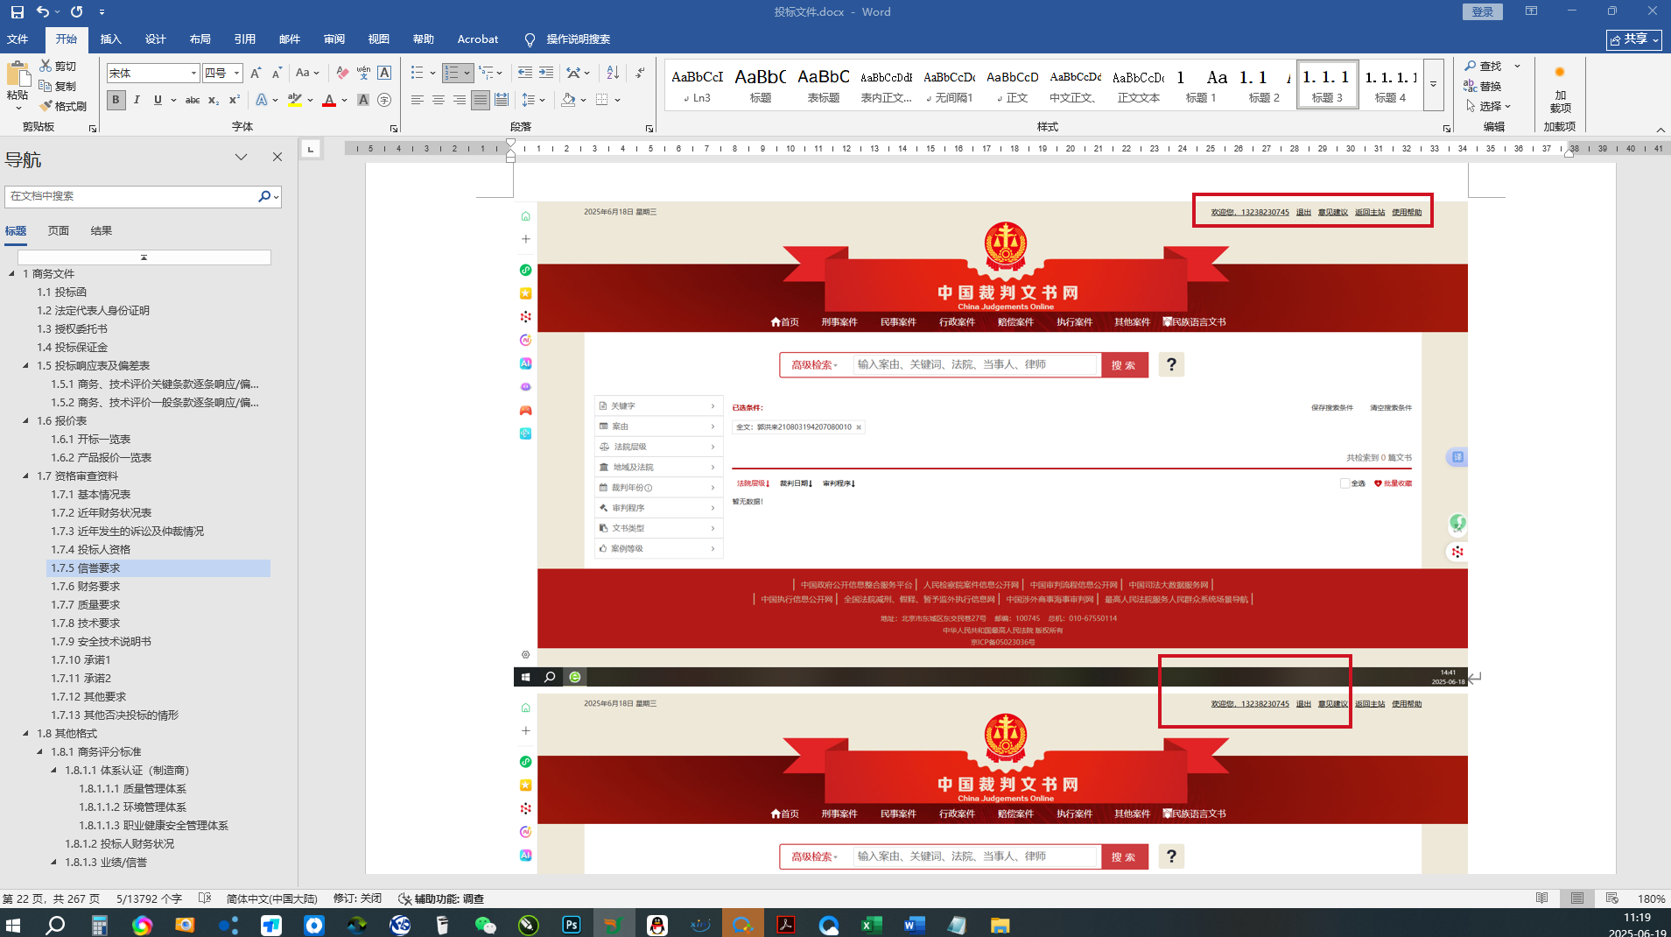Save the document with the save icon
Image resolution: width=1671 pixels, height=937 pixels.
pos(18,12)
